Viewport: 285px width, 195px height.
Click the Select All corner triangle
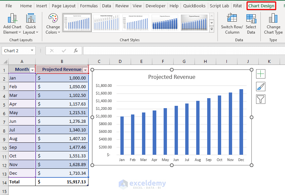point(5,62)
